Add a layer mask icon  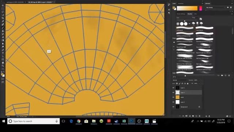tap(186, 116)
